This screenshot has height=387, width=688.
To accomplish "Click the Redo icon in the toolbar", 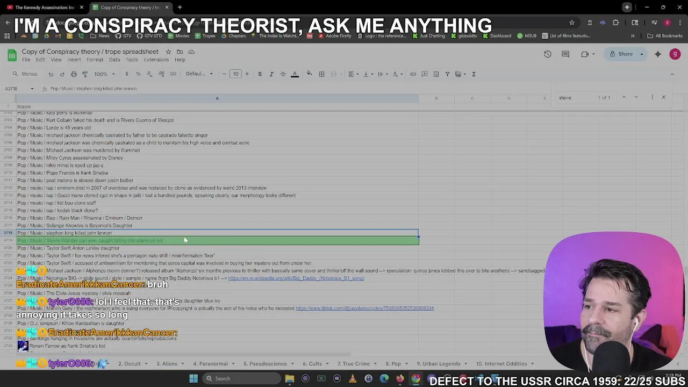I will point(62,74).
